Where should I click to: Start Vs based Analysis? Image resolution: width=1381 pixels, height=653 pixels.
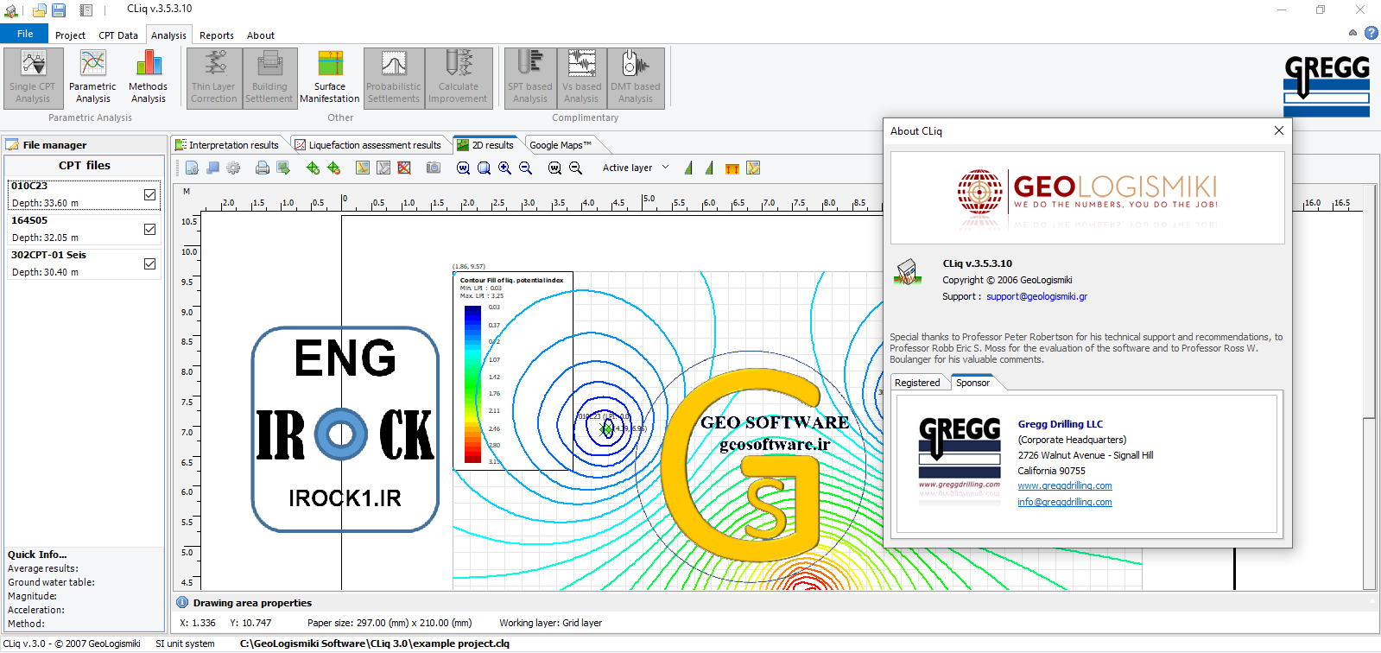(581, 78)
